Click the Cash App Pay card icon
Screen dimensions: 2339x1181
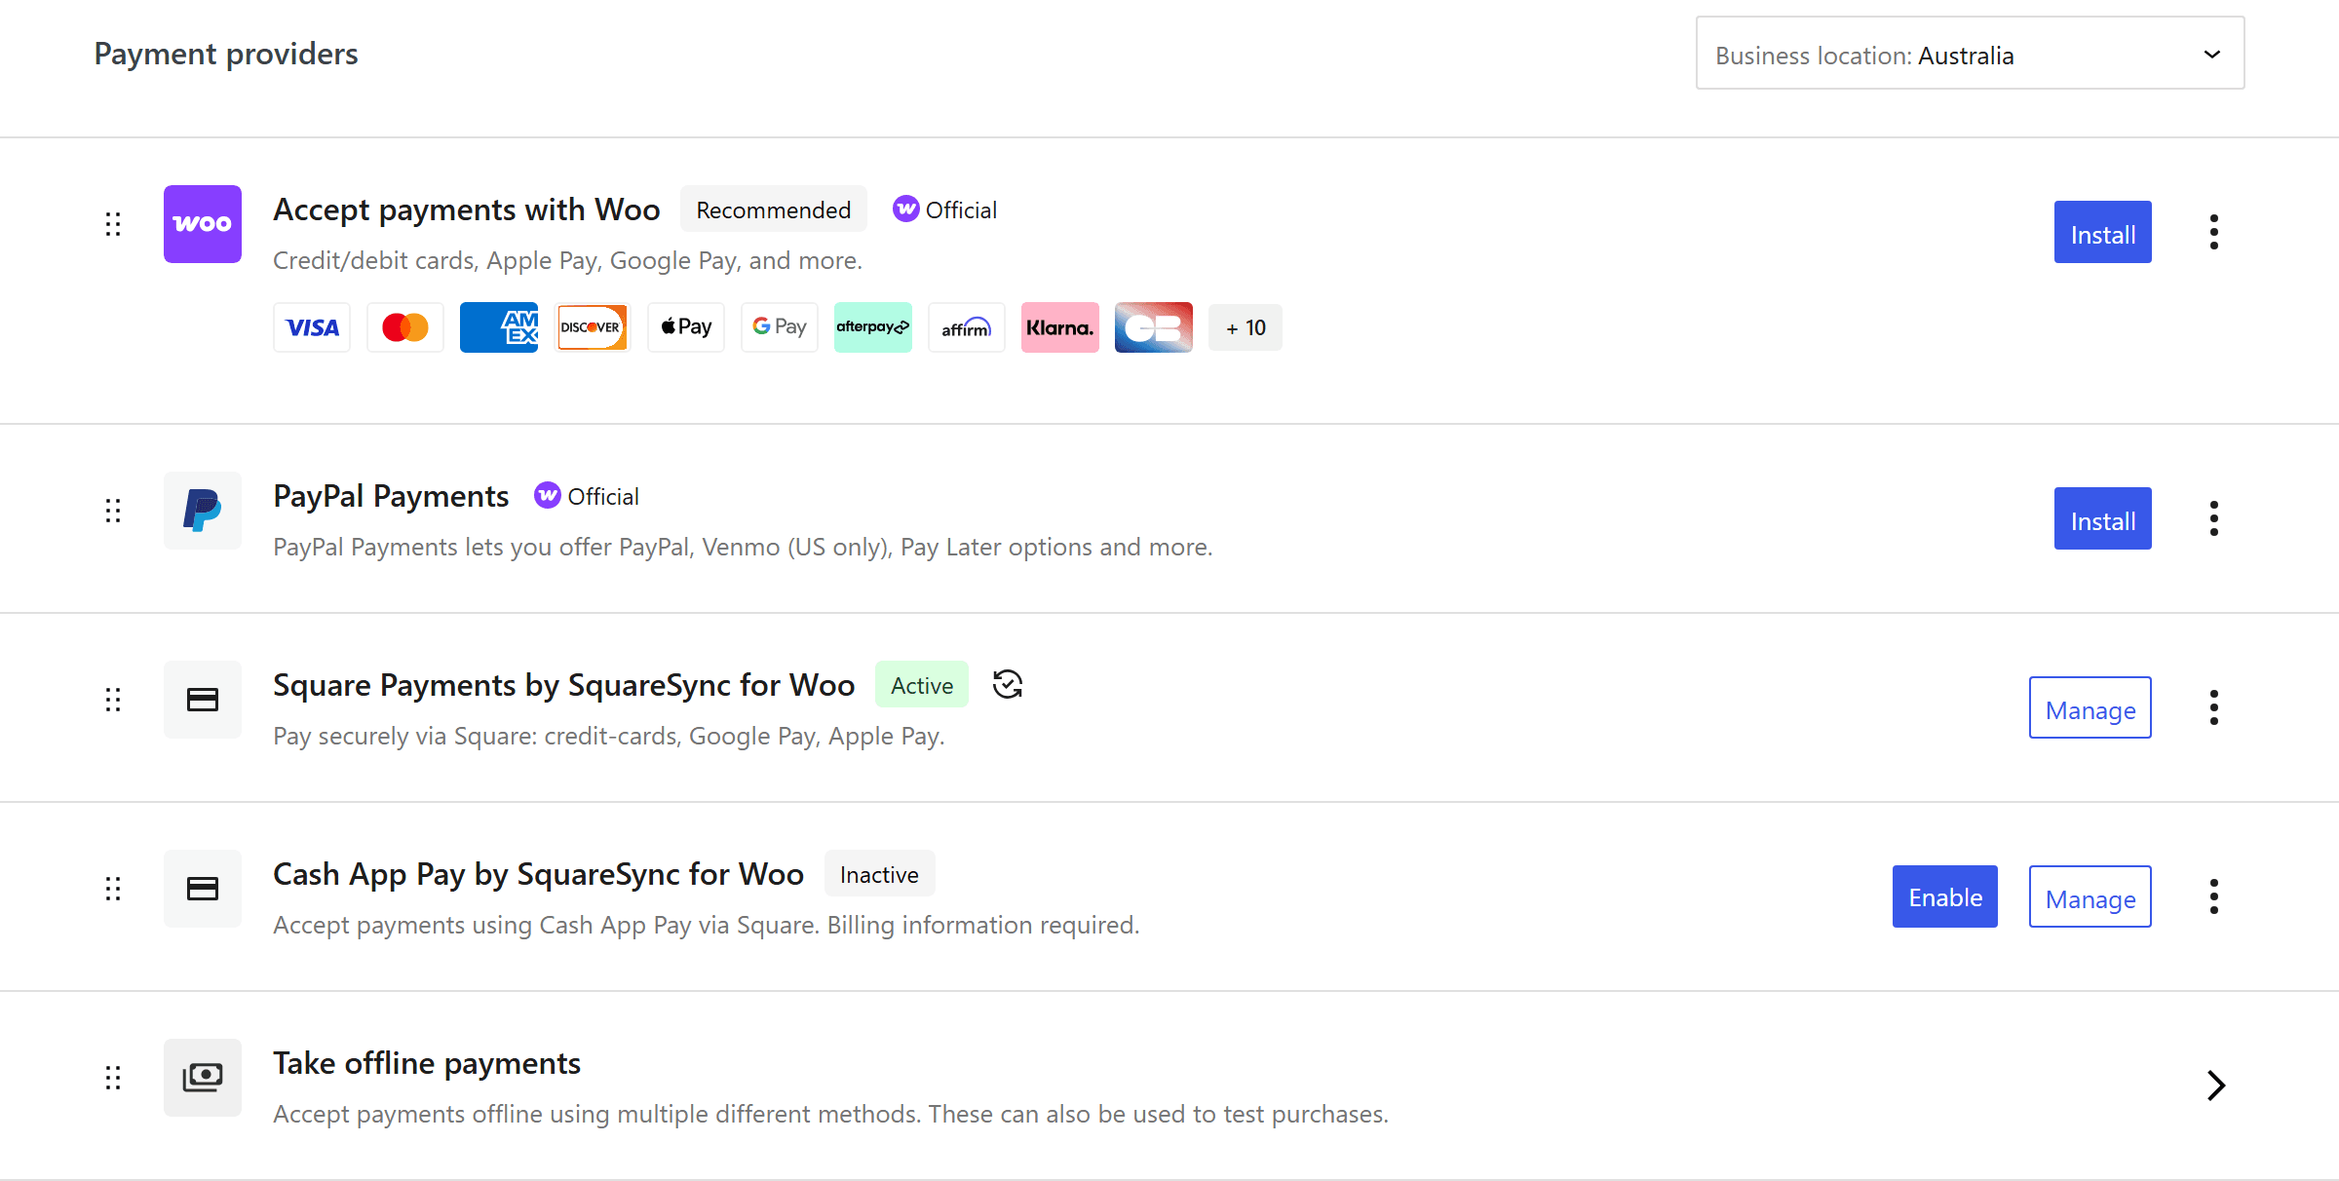203,889
